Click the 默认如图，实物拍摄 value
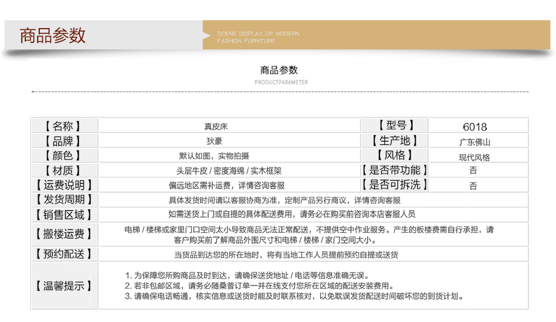 (x=214, y=156)
